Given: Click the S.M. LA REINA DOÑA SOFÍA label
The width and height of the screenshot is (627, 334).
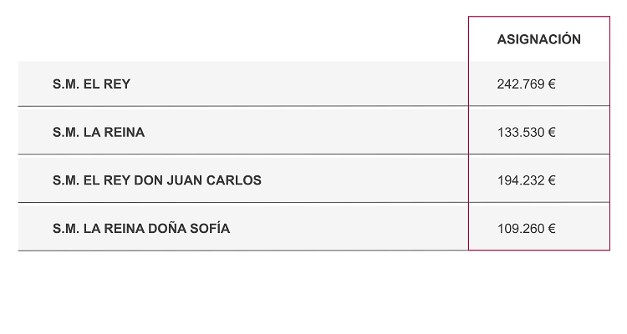Looking at the screenshot, I should (x=140, y=228).
